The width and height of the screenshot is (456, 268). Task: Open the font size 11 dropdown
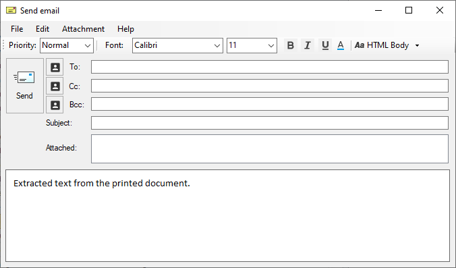252,45
